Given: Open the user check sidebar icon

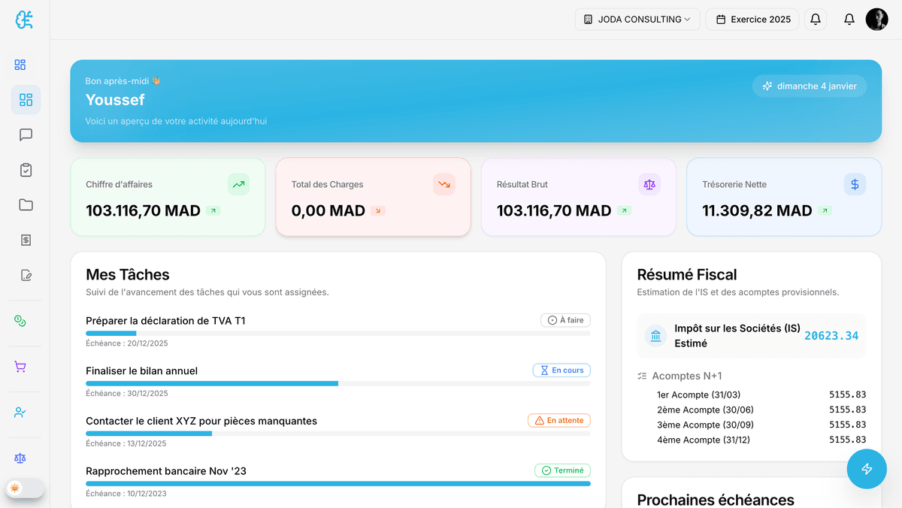Looking at the screenshot, I should [x=20, y=413].
